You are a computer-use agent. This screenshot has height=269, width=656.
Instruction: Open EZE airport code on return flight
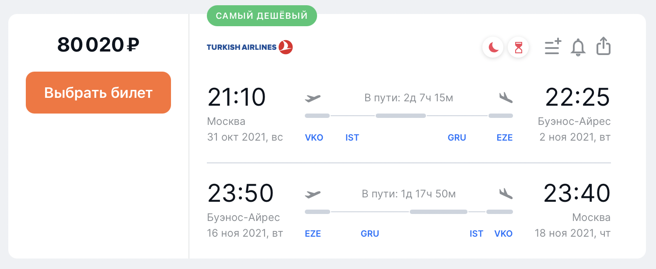pyautogui.click(x=313, y=234)
